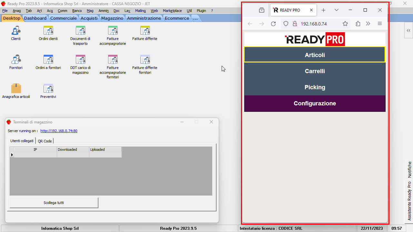Image resolution: width=413 pixels, height=232 pixels.
Task: Open the browser extensions puzzle icon
Action: pos(358,24)
